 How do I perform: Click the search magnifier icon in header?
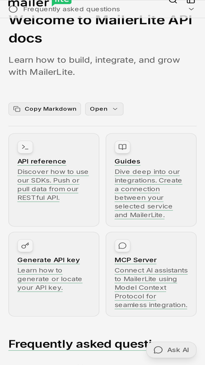point(173,1)
